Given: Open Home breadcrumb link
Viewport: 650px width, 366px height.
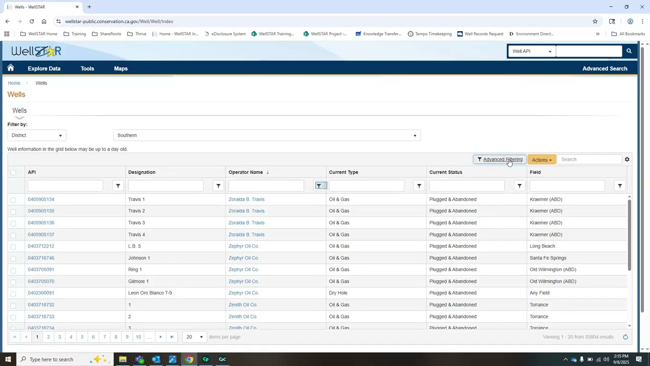Looking at the screenshot, I should 14,83.
